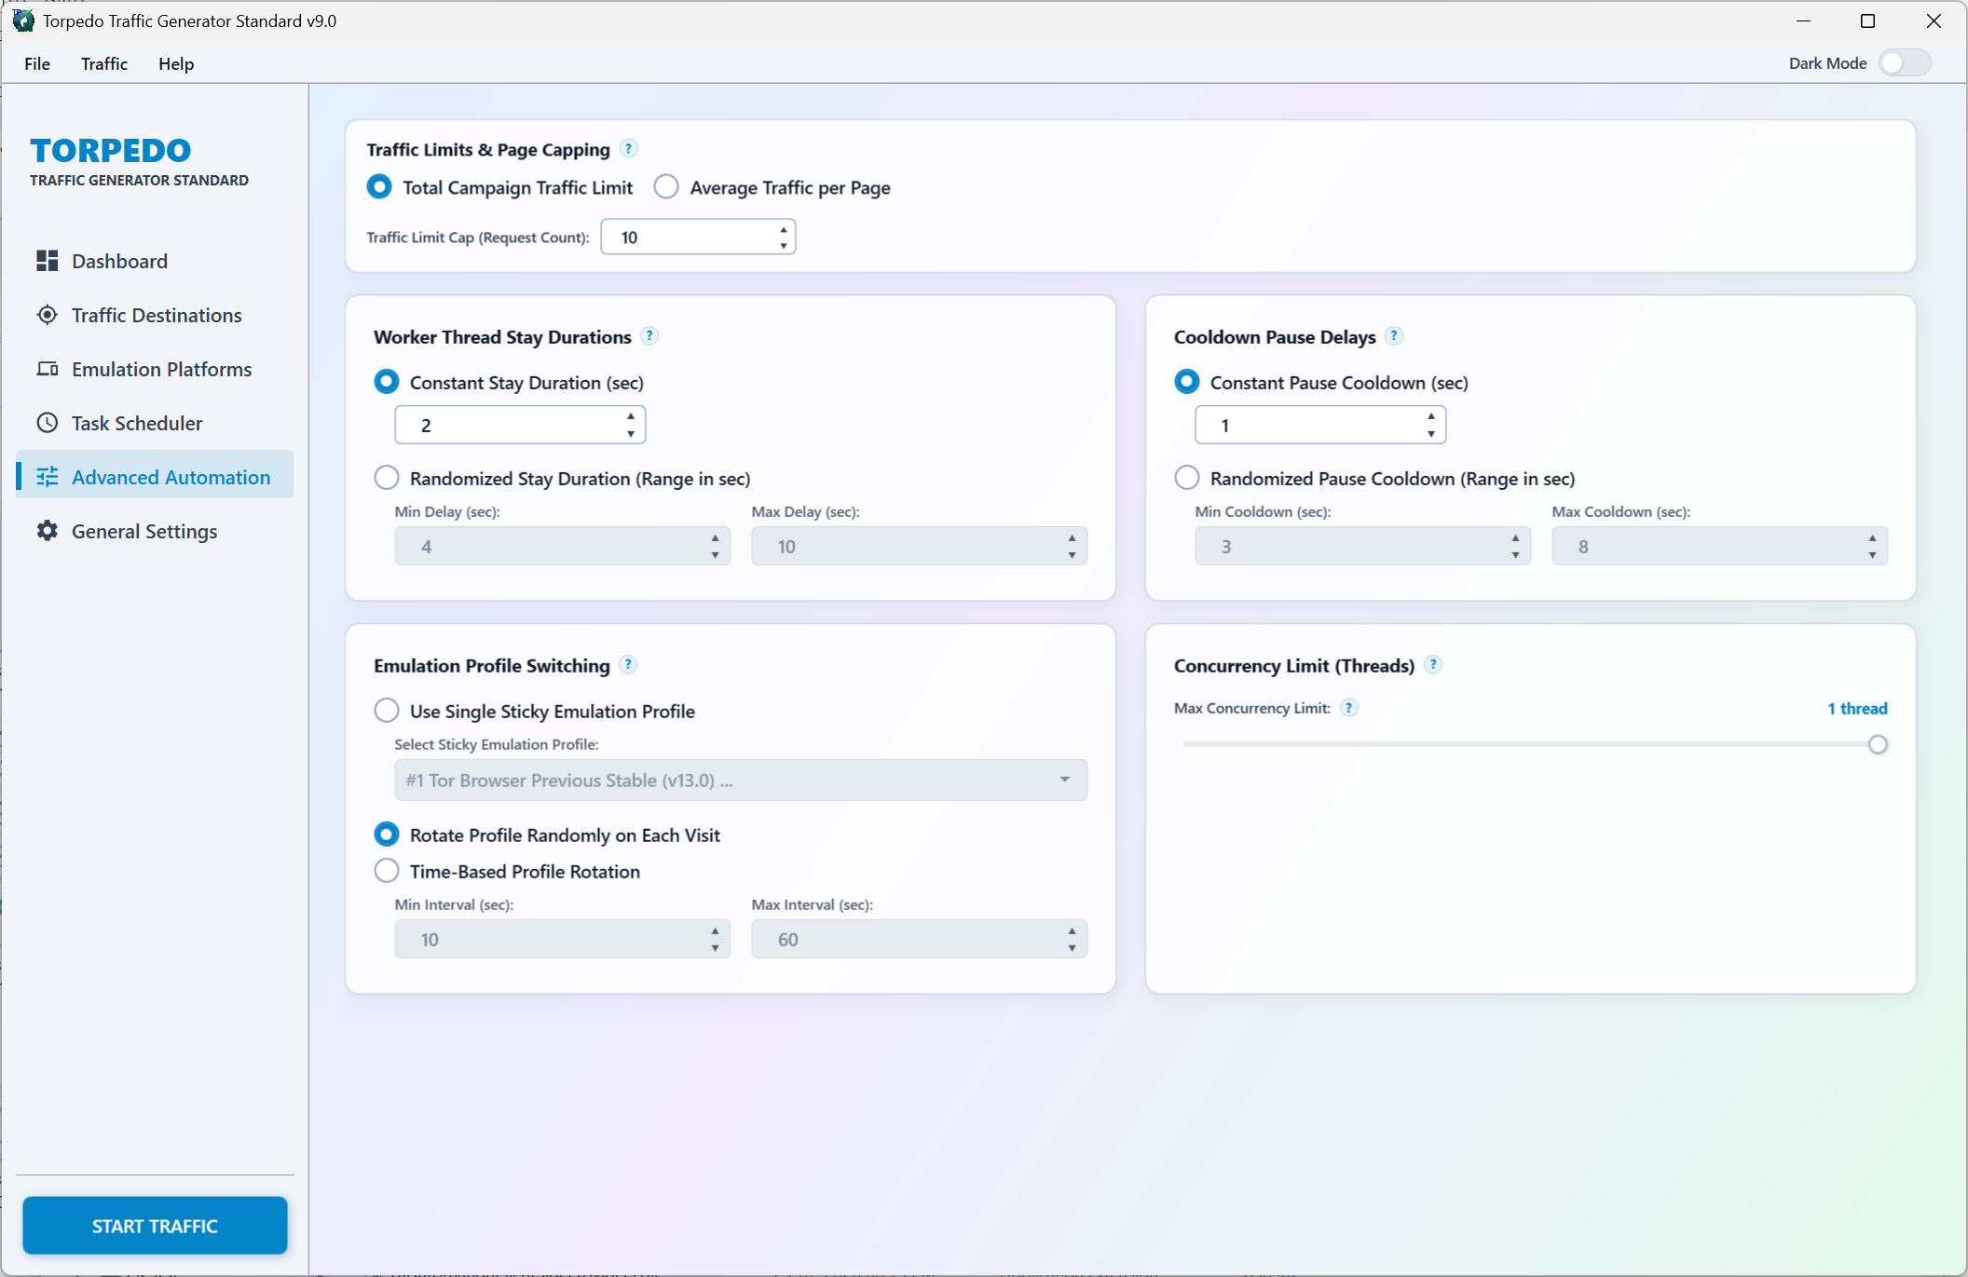Decrease the Max Delay value
Image resolution: width=1968 pixels, height=1277 pixels.
point(1073,555)
